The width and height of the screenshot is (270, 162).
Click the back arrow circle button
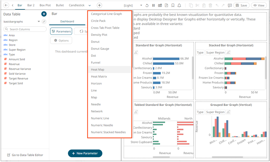pos(6,5)
